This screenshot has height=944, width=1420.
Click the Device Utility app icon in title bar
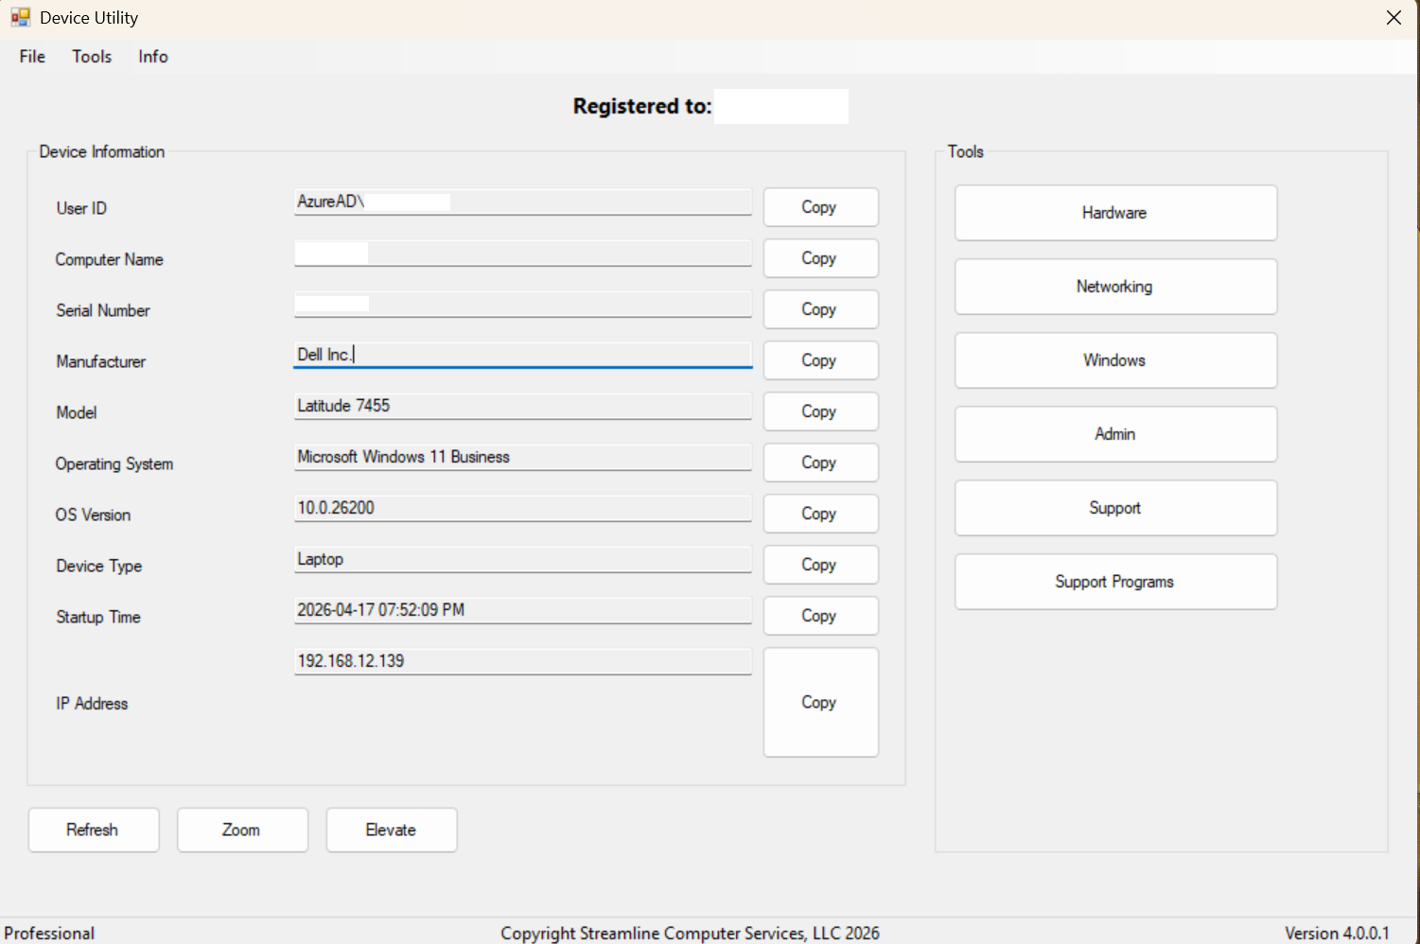pyautogui.click(x=20, y=17)
